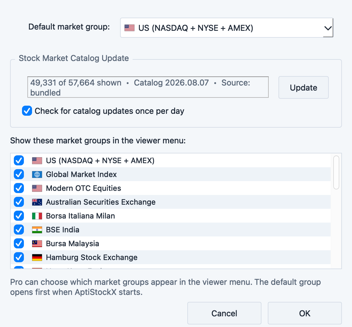352x327 pixels.
Task: Click the catalog status text field
Action: (x=148, y=87)
